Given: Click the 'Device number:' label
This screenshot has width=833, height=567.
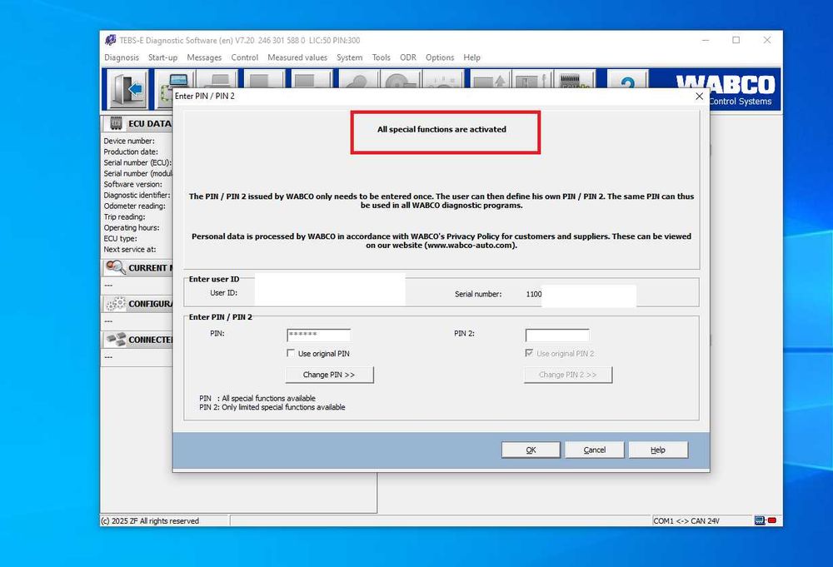Looking at the screenshot, I should [x=129, y=142].
